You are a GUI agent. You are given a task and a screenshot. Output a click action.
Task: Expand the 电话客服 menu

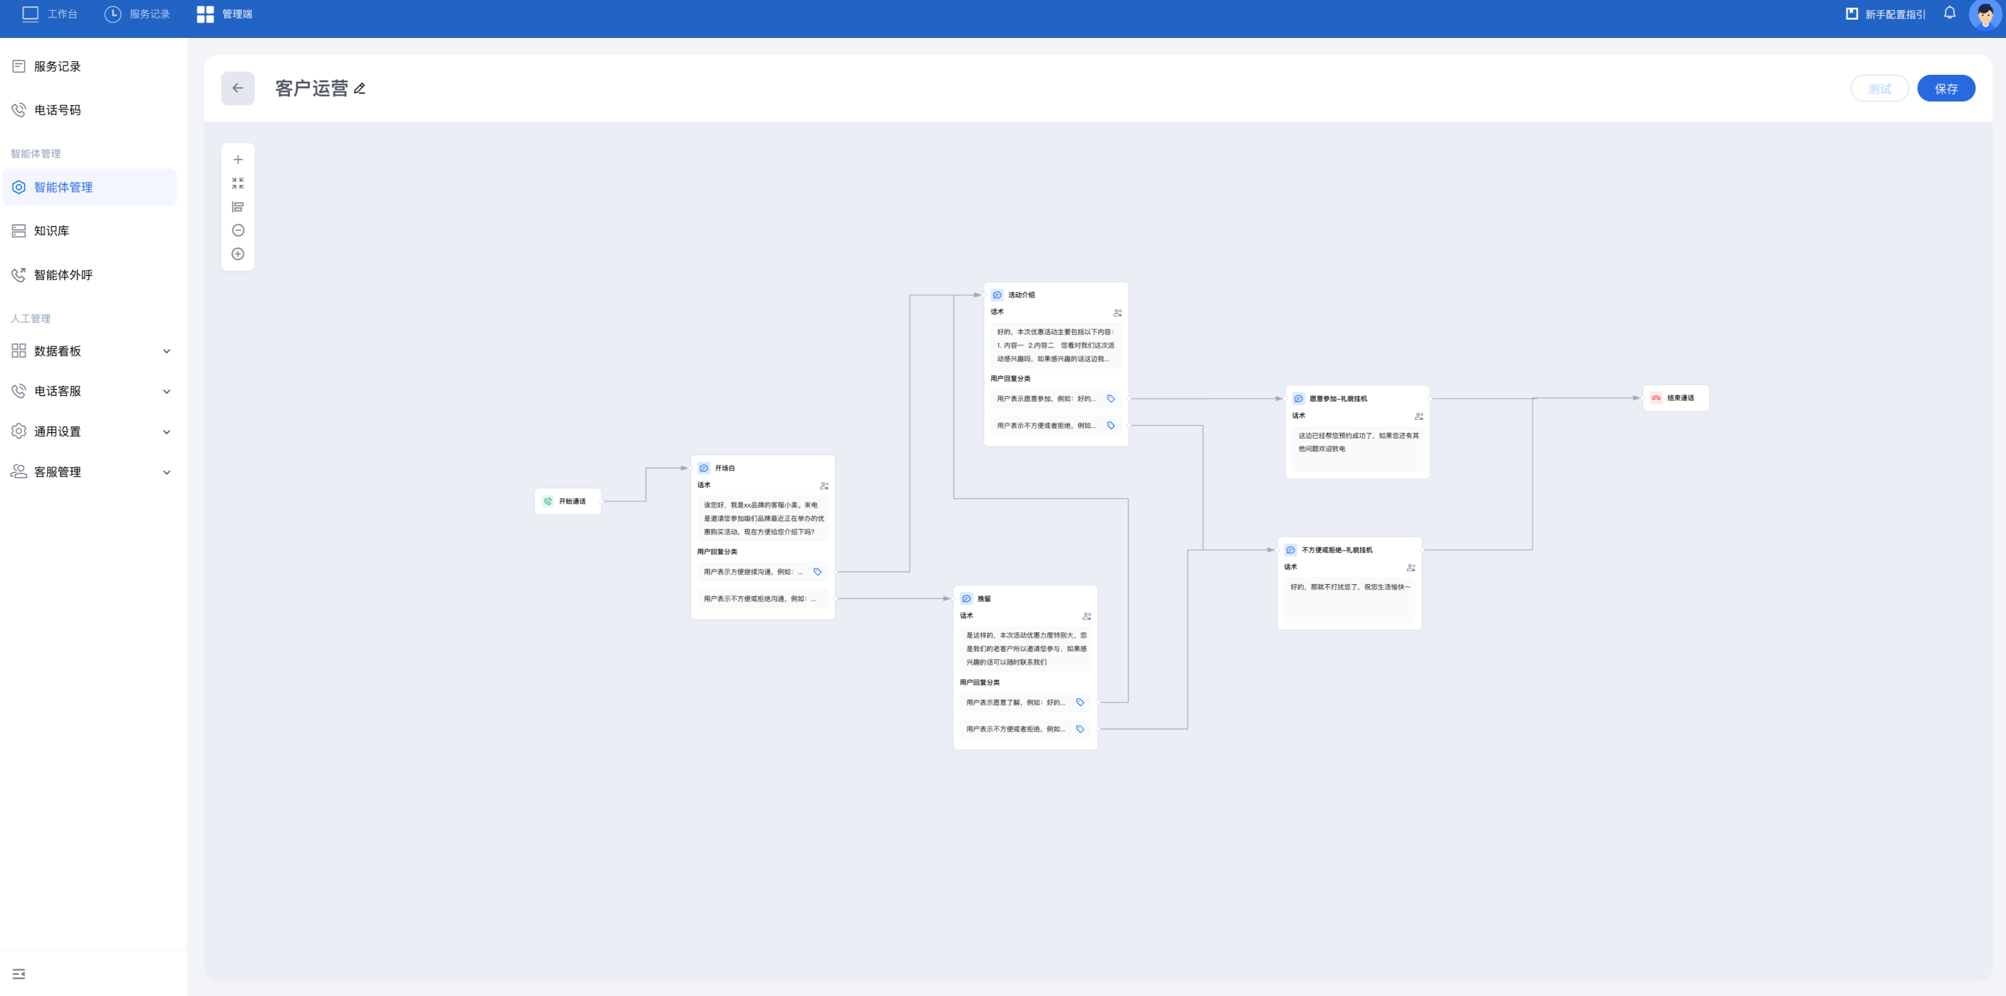(x=166, y=392)
